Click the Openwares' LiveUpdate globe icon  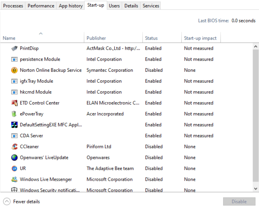pyautogui.click(x=14, y=157)
